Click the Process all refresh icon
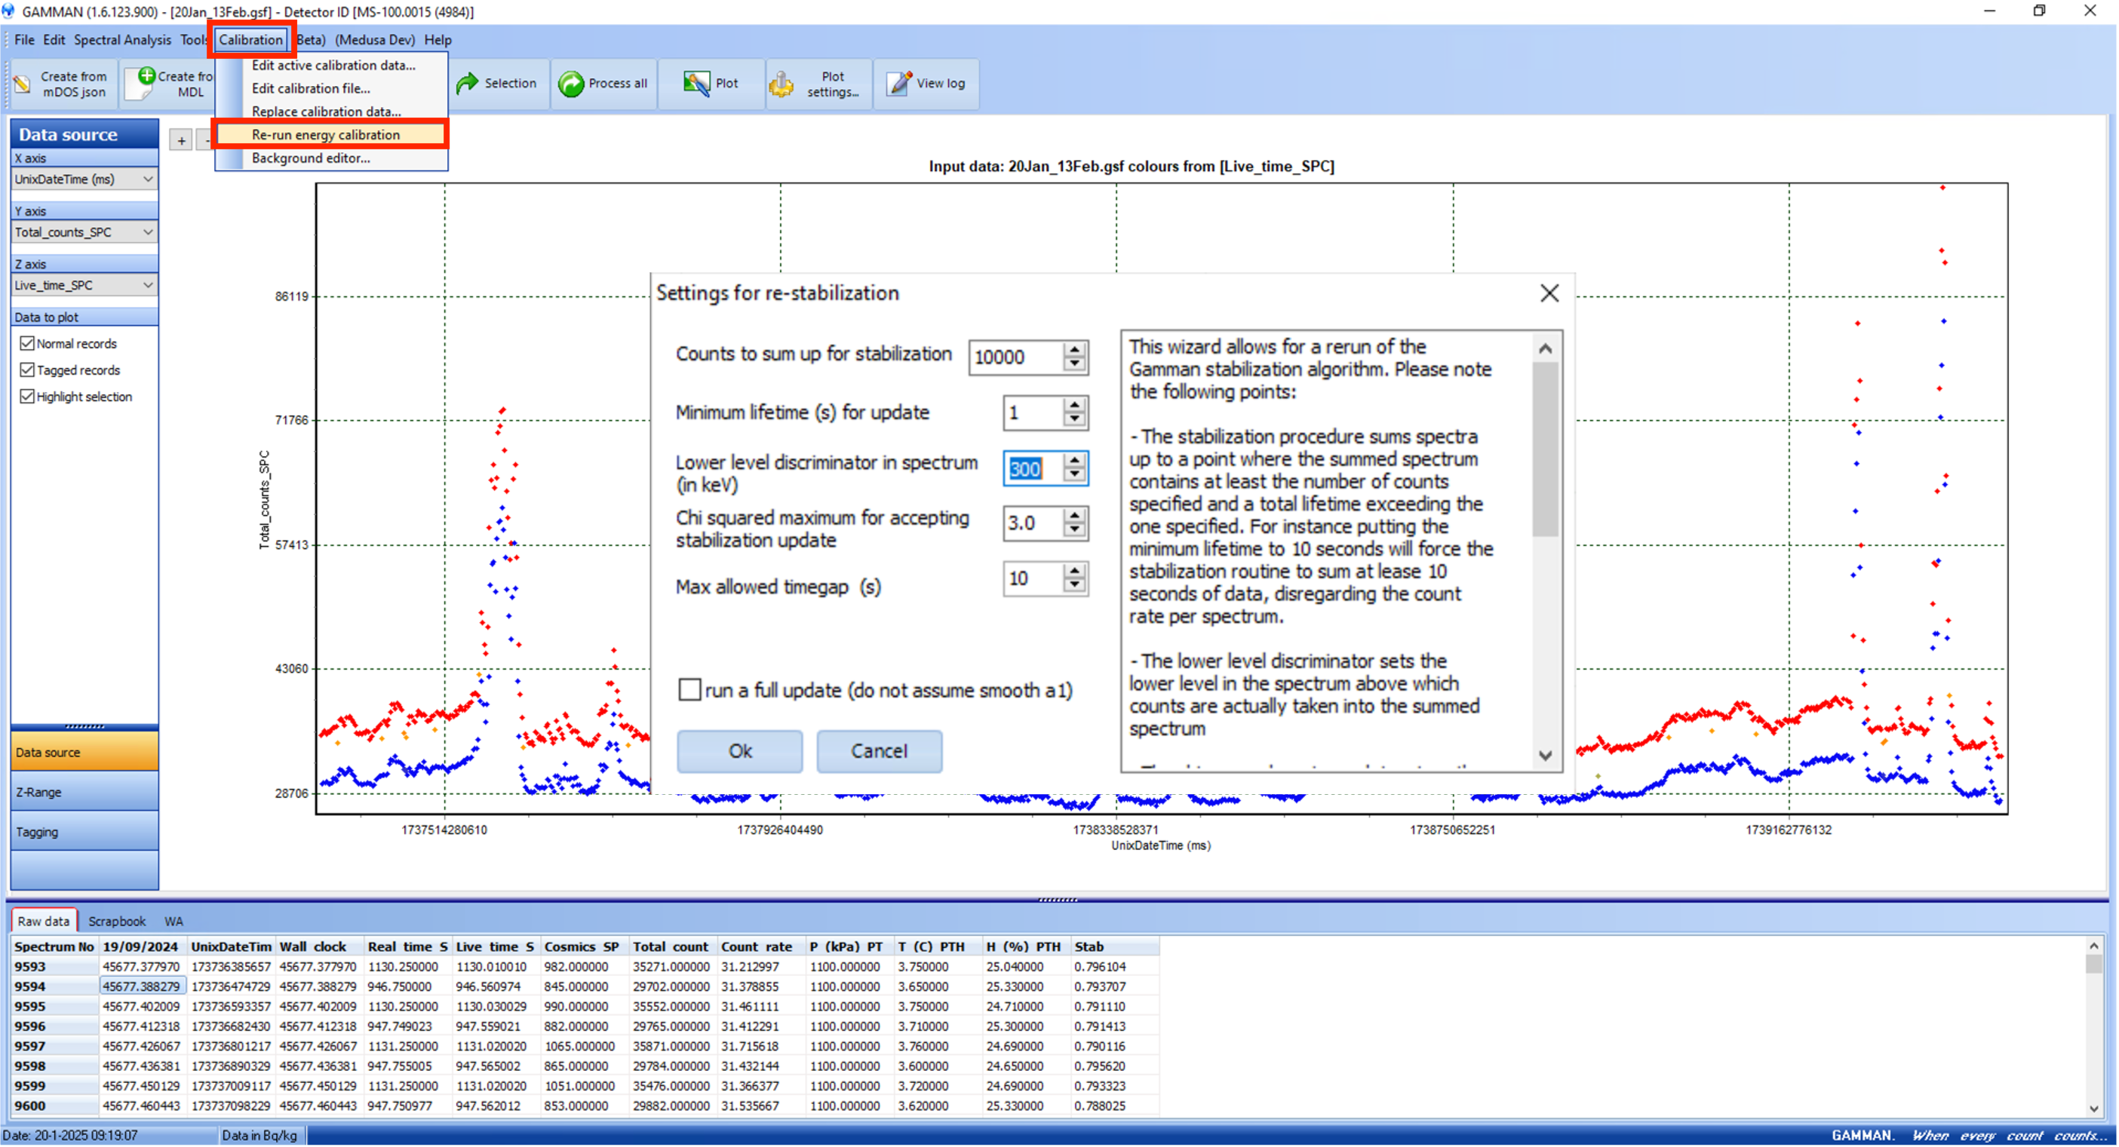This screenshot has width=2119, height=1147. [x=571, y=83]
